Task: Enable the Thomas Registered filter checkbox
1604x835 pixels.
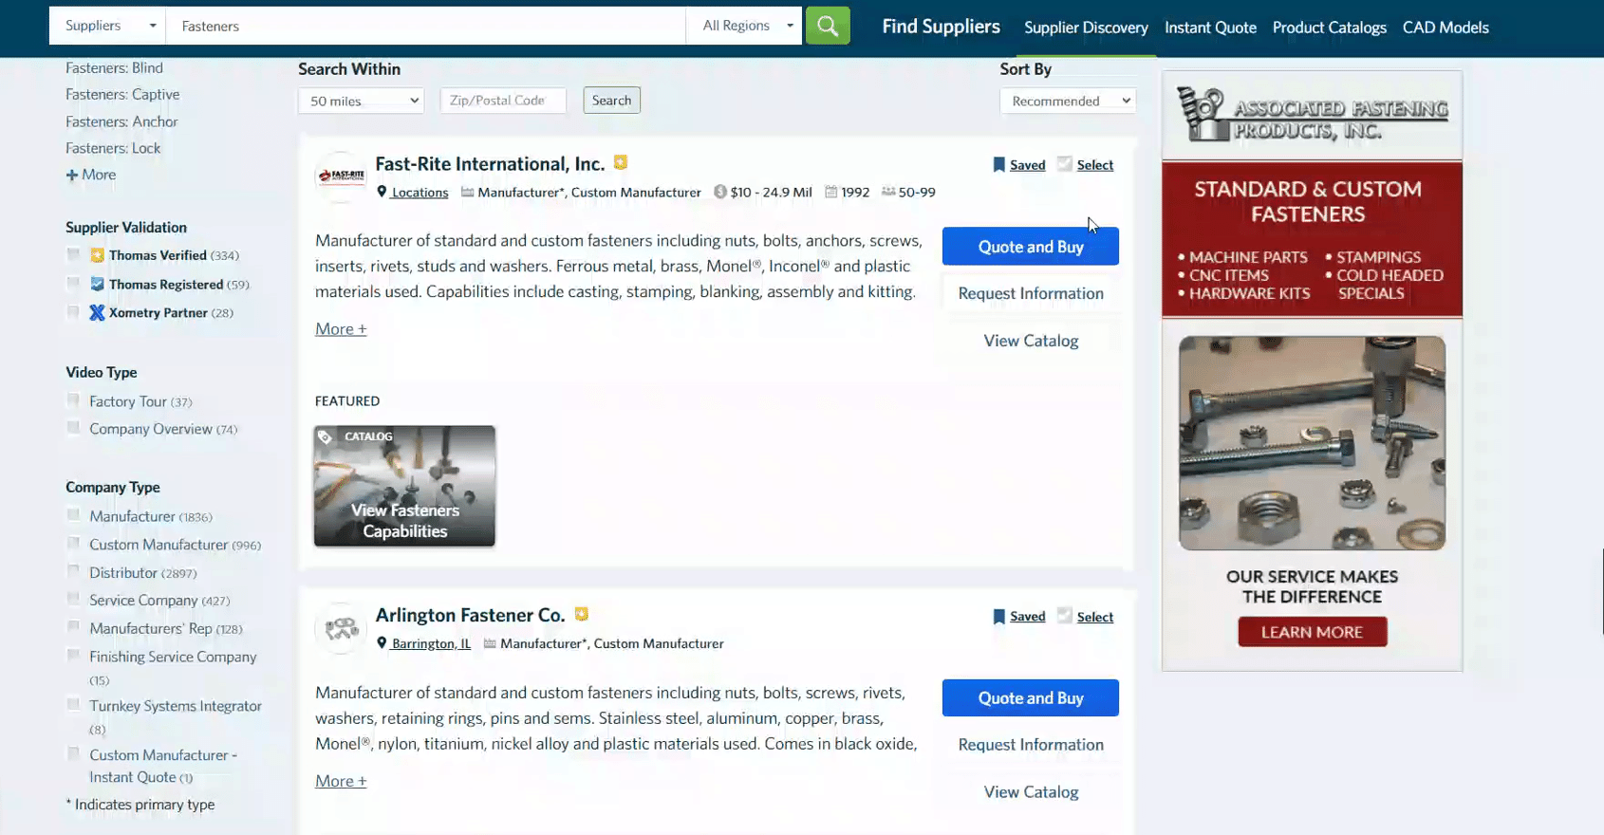Action: (x=73, y=283)
